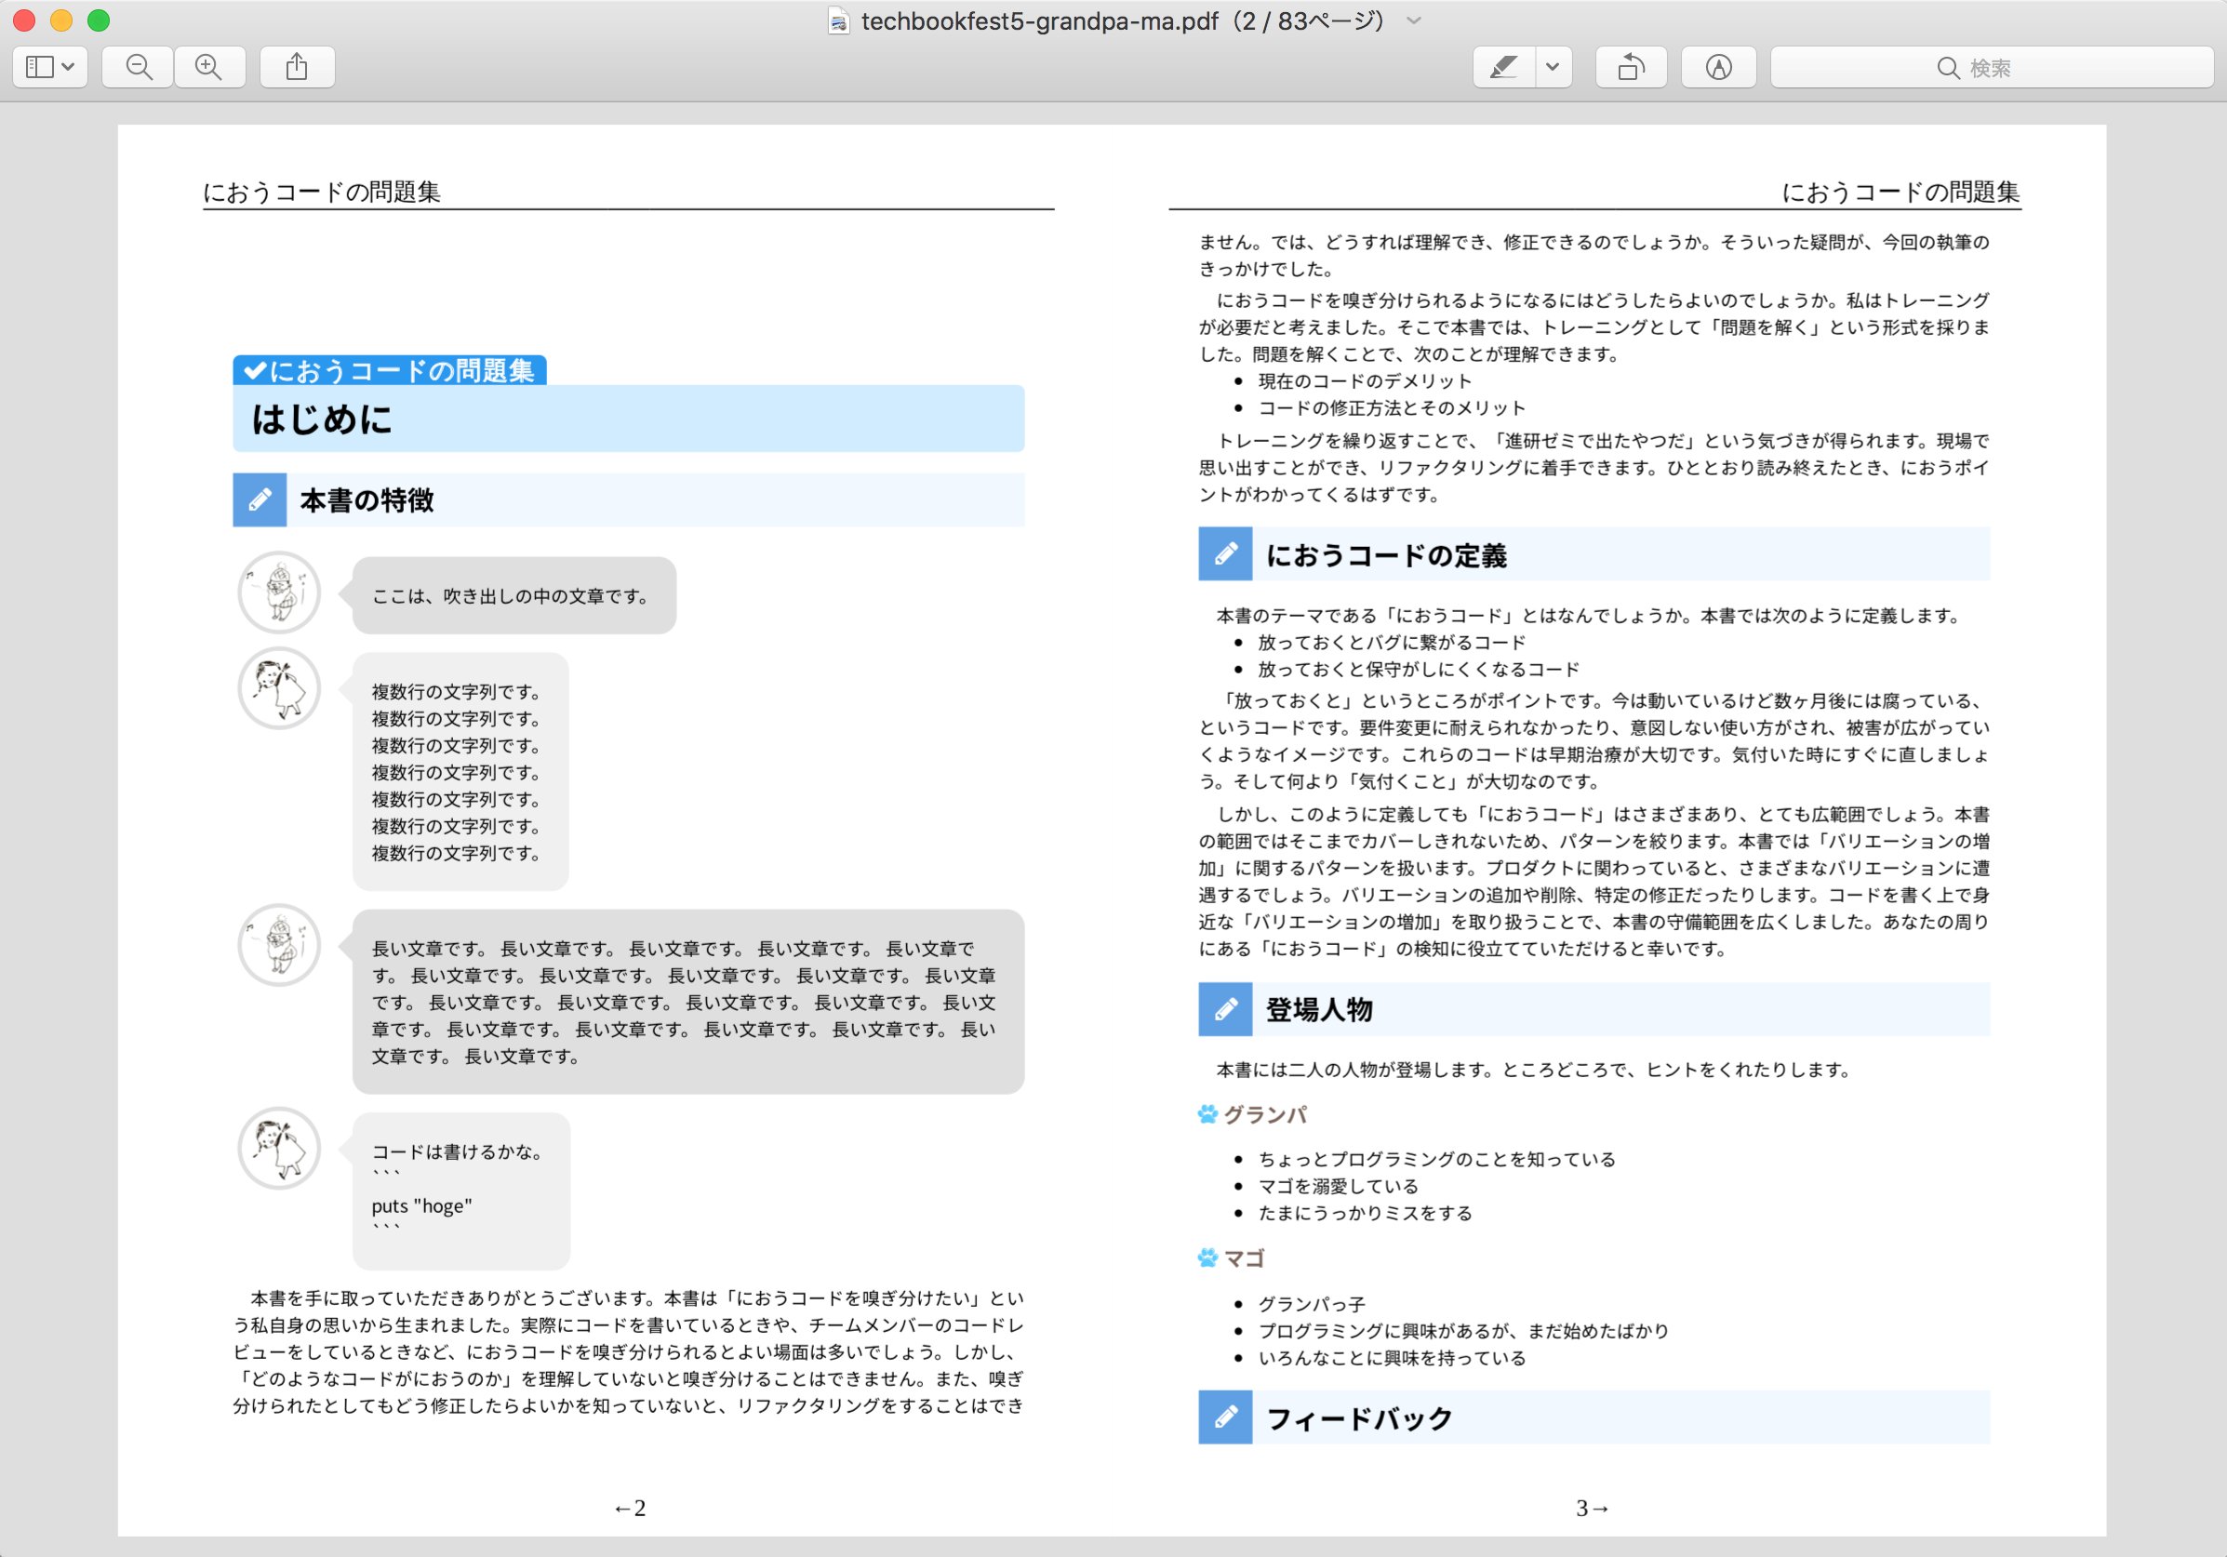The image size is (2227, 1557).
Task: Click the paw icon next to グランパ
Action: point(1207,1113)
